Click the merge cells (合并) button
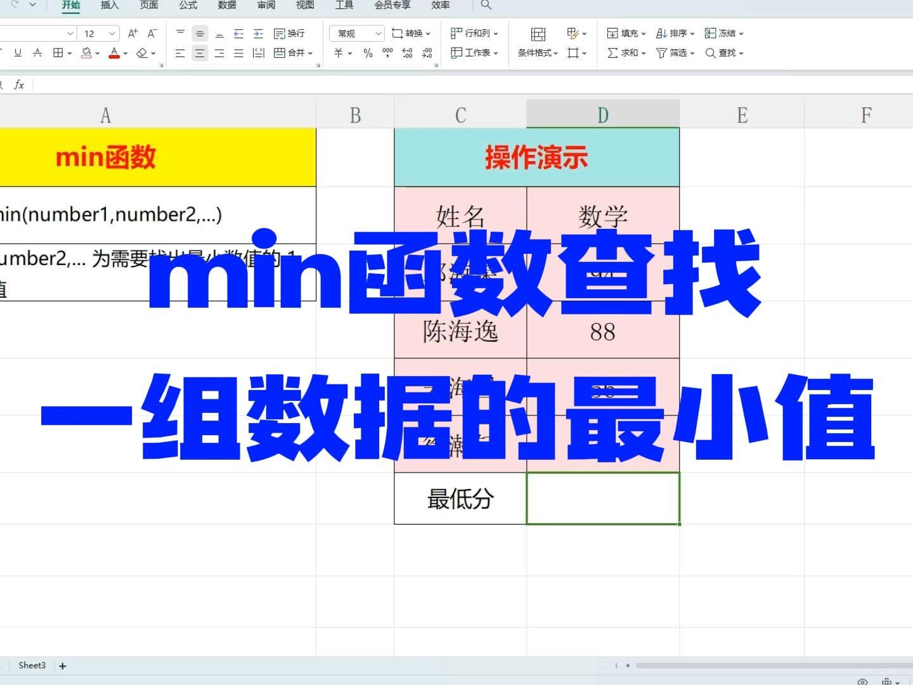The image size is (913, 685). [x=289, y=53]
